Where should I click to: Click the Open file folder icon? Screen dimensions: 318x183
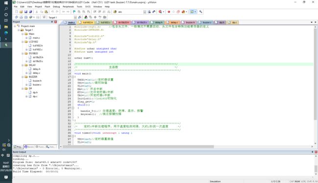tap(21, 12)
